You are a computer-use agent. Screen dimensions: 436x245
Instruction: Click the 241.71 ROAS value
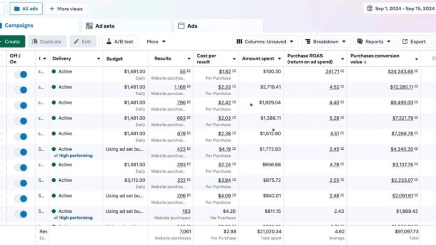(x=332, y=71)
